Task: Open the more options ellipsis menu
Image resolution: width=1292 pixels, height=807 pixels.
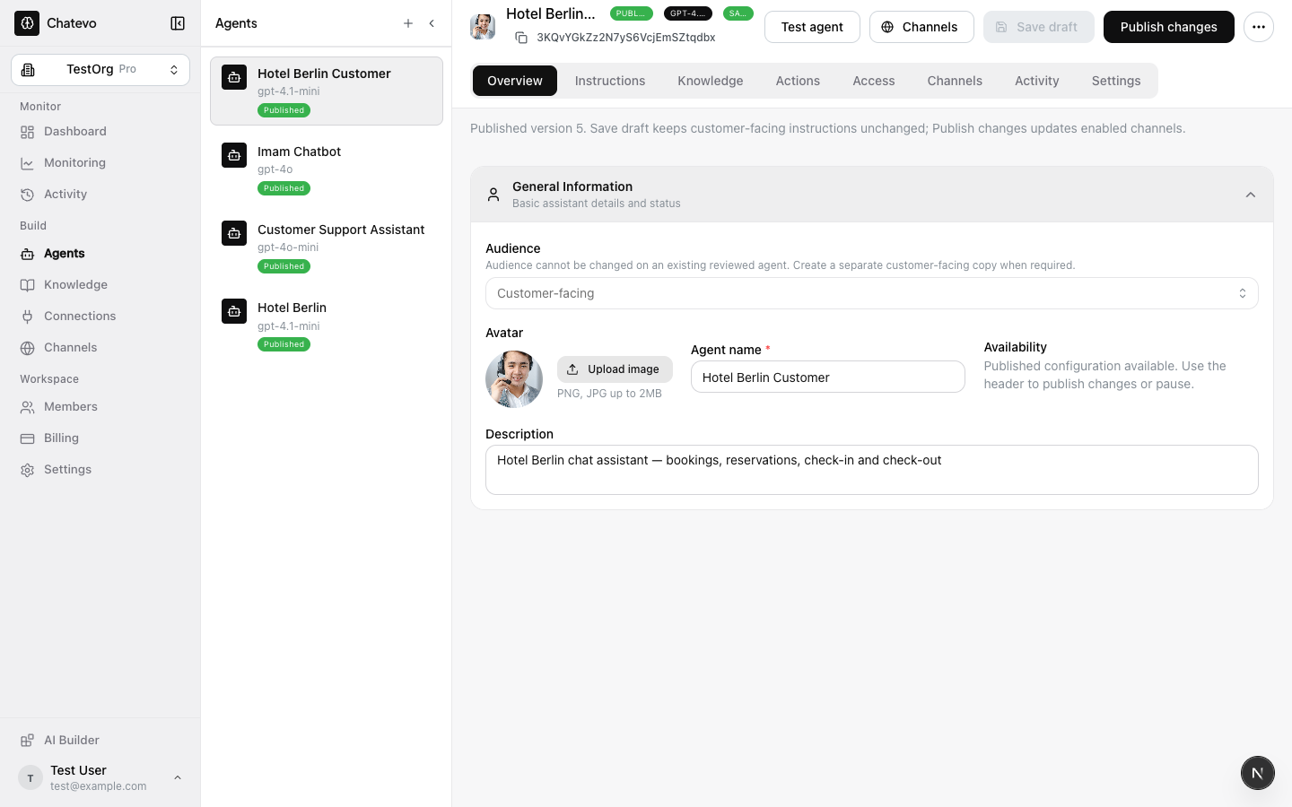Action: pyautogui.click(x=1259, y=27)
